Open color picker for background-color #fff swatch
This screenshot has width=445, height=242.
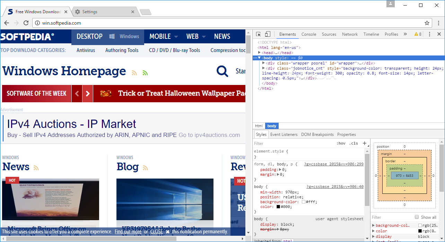click(x=304, y=202)
